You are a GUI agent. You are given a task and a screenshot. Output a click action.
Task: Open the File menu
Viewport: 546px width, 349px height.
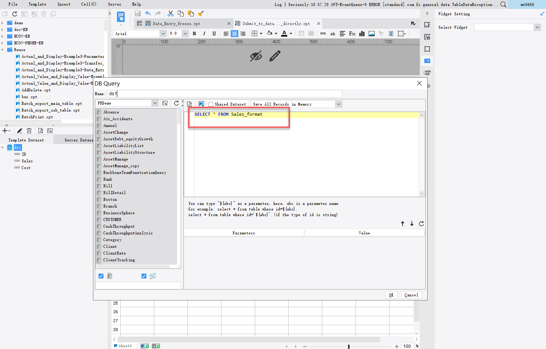(13, 4)
